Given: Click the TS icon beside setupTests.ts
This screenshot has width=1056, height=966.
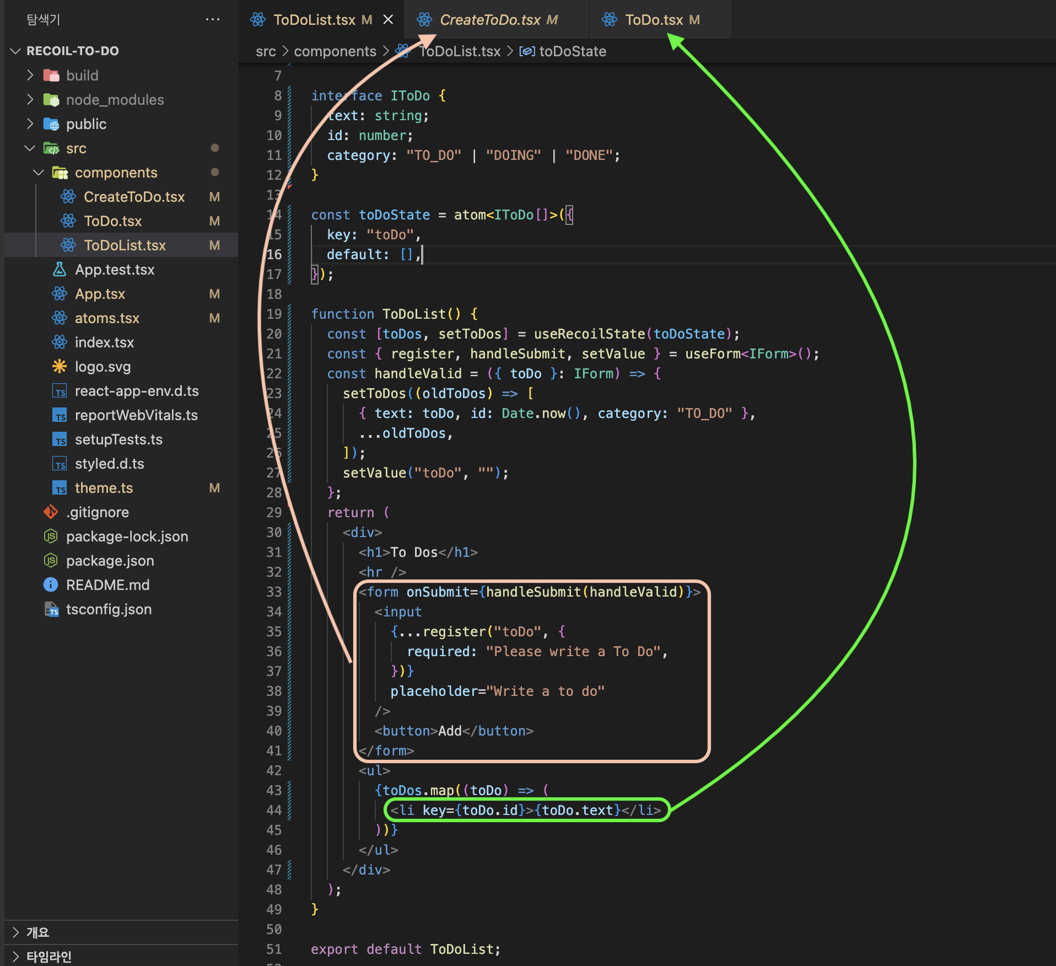Looking at the screenshot, I should 60,439.
